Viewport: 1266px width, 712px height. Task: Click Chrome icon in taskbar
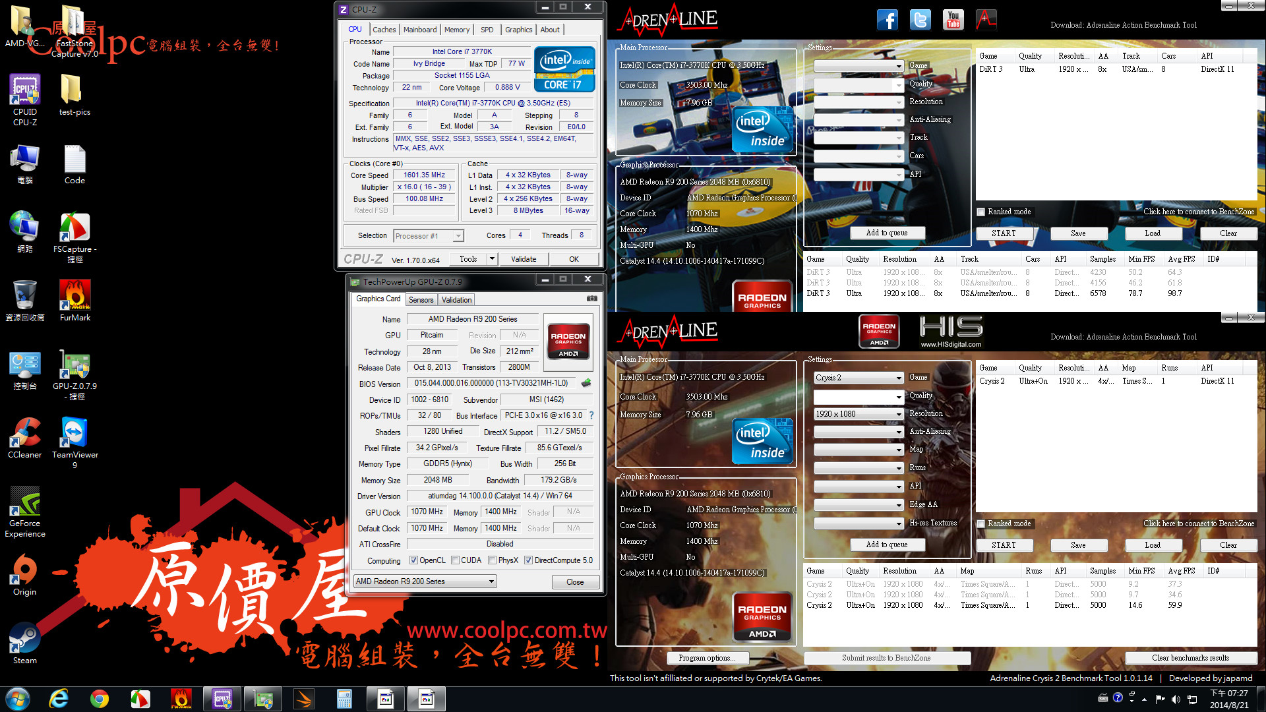coord(100,699)
